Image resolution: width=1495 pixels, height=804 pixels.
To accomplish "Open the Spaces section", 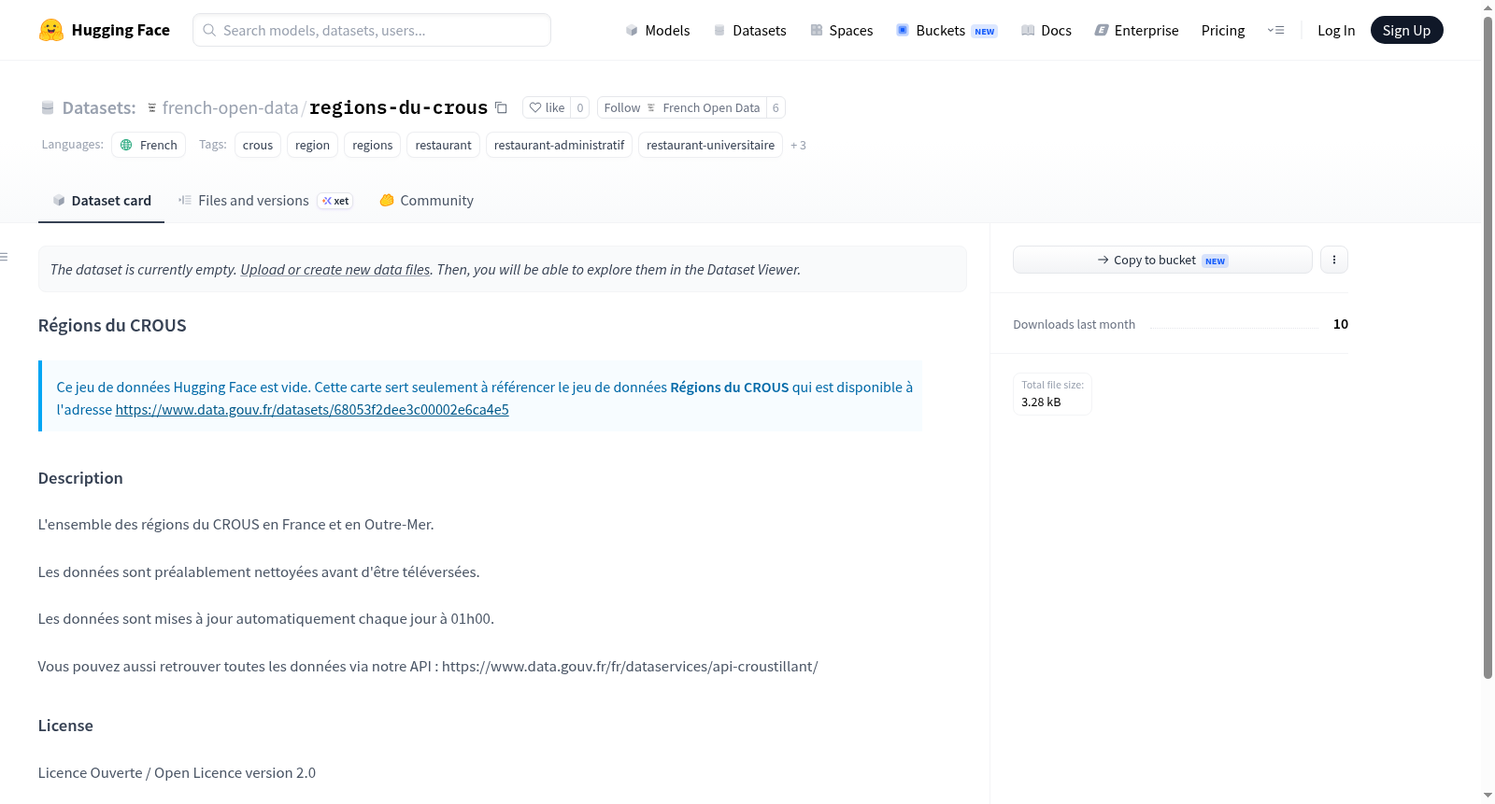I will [842, 30].
